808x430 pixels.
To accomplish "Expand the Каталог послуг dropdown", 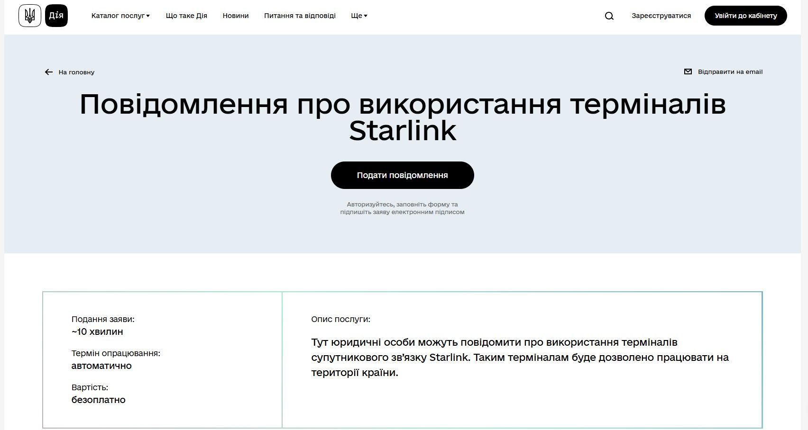I will click(119, 15).
